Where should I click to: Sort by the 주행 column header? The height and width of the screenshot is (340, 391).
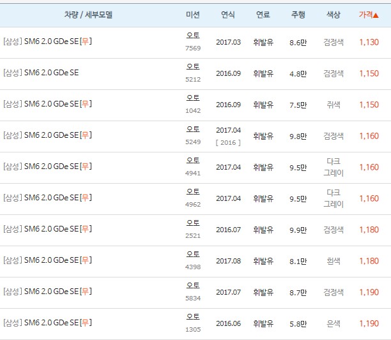point(298,15)
